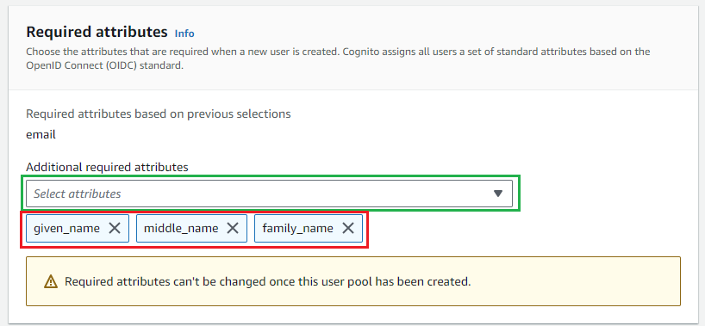
Task: Remove the middle_name attribute token
Action: [x=232, y=229]
